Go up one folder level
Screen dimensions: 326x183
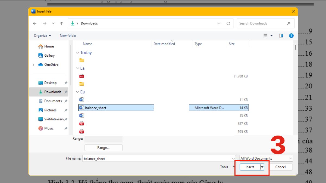tap(62, 23)
